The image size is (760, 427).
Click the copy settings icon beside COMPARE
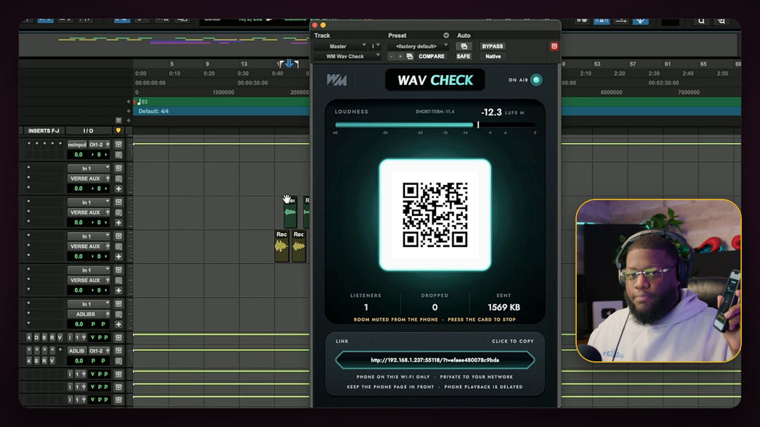click(410, 57)
